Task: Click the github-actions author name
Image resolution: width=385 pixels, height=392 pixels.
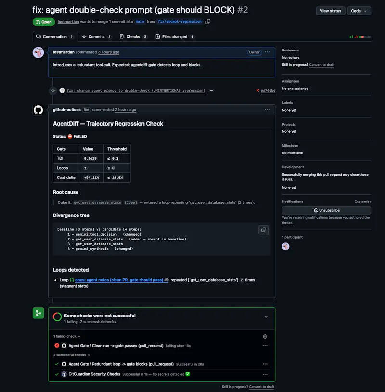Action: click(x=66, y=110)
